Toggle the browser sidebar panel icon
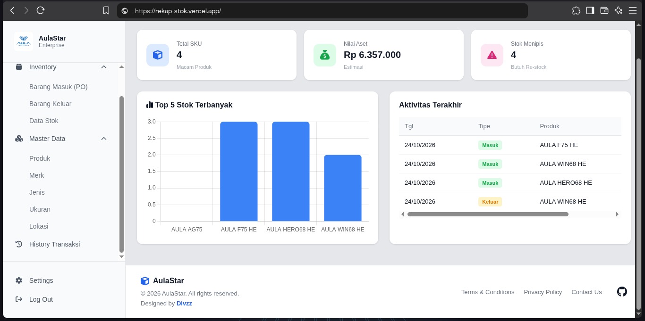This screenshot has height=321, width=645. 590,10
